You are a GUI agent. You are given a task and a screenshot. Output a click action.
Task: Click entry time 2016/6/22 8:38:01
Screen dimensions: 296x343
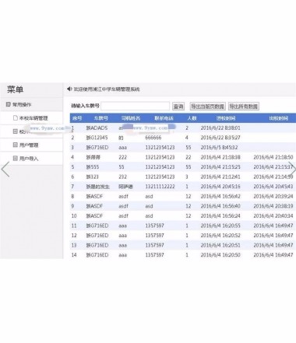(220, 128)
